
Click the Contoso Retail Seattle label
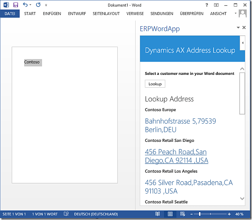(x=166, y=202)
